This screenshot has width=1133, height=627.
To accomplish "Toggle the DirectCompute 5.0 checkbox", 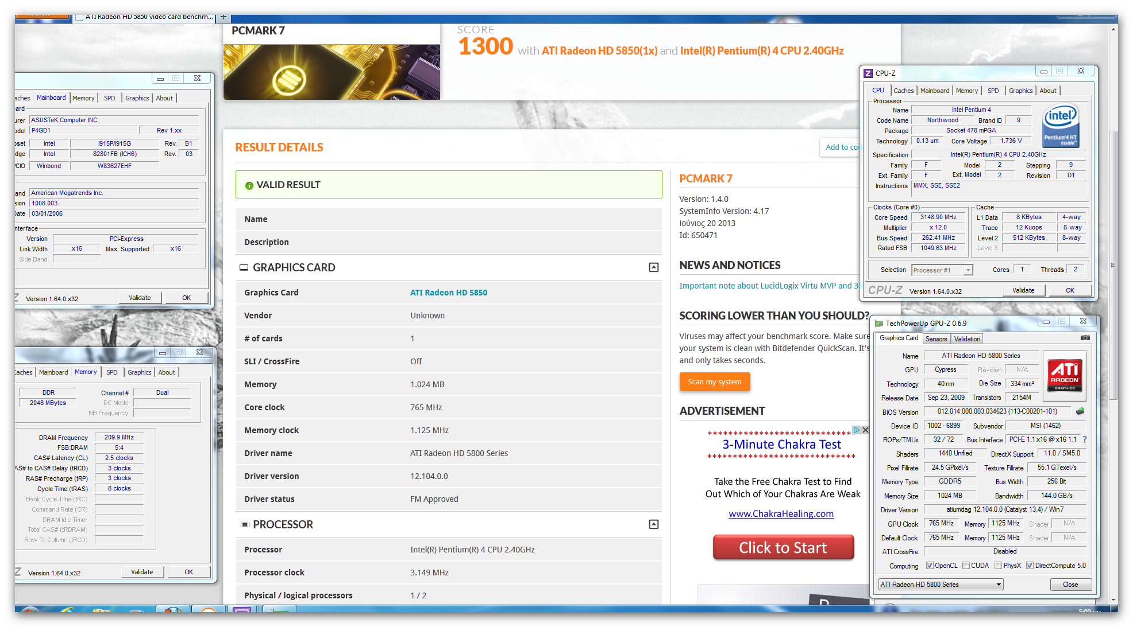I will (x=1030, y=566).
